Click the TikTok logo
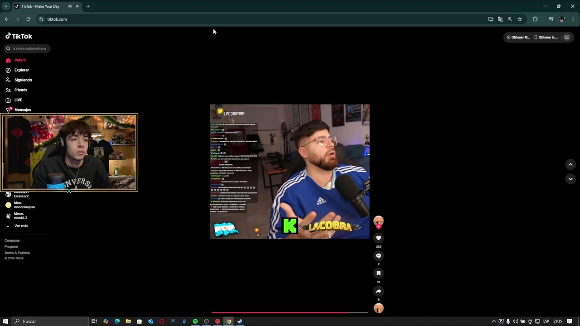 point(19,36)
